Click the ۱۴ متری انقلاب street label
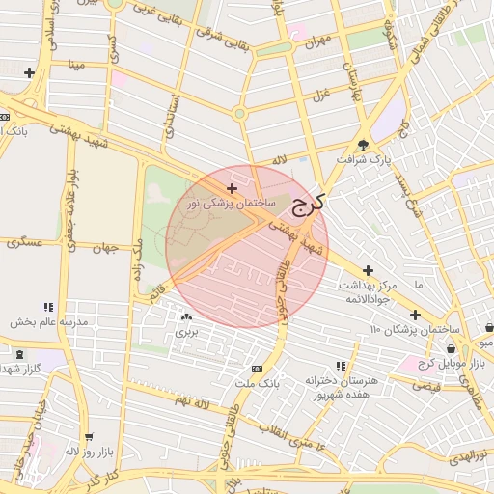The image size is (494, 494). click(x=292, y=437)
